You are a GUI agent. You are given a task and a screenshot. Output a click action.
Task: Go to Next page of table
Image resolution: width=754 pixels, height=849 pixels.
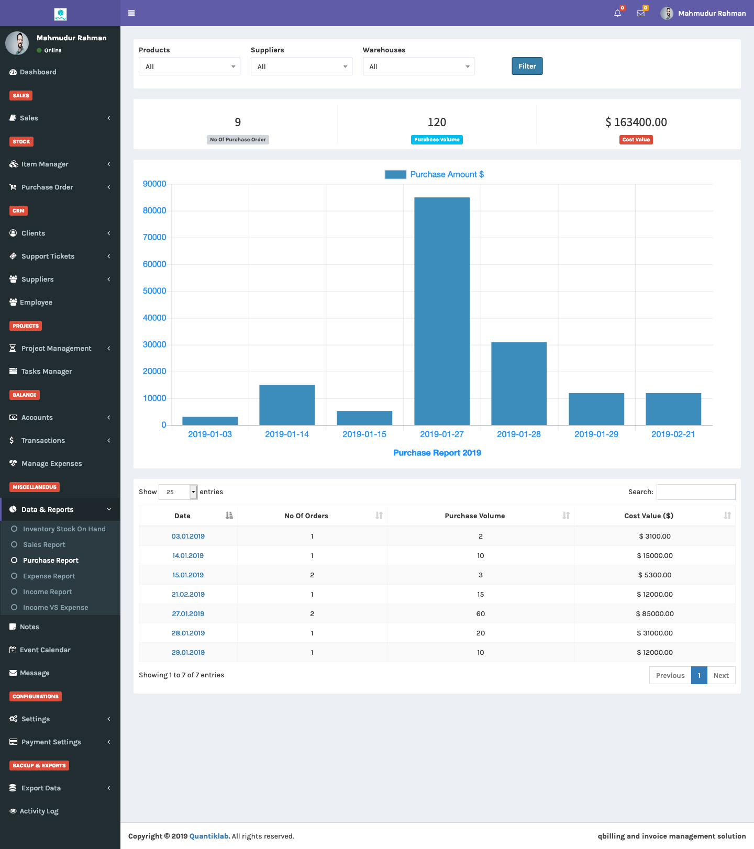click(721, 675)
